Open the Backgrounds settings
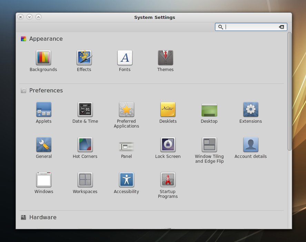This screenshot has height=242, width=306. pyautogui.click(x=43, y=58)
